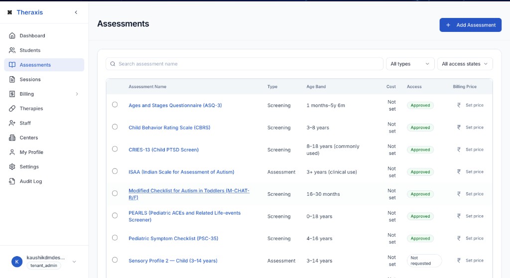Click the rupee icon in Sensory Profile 2 row
Viewport: 510px width, 278px height.
coord(459,261)
